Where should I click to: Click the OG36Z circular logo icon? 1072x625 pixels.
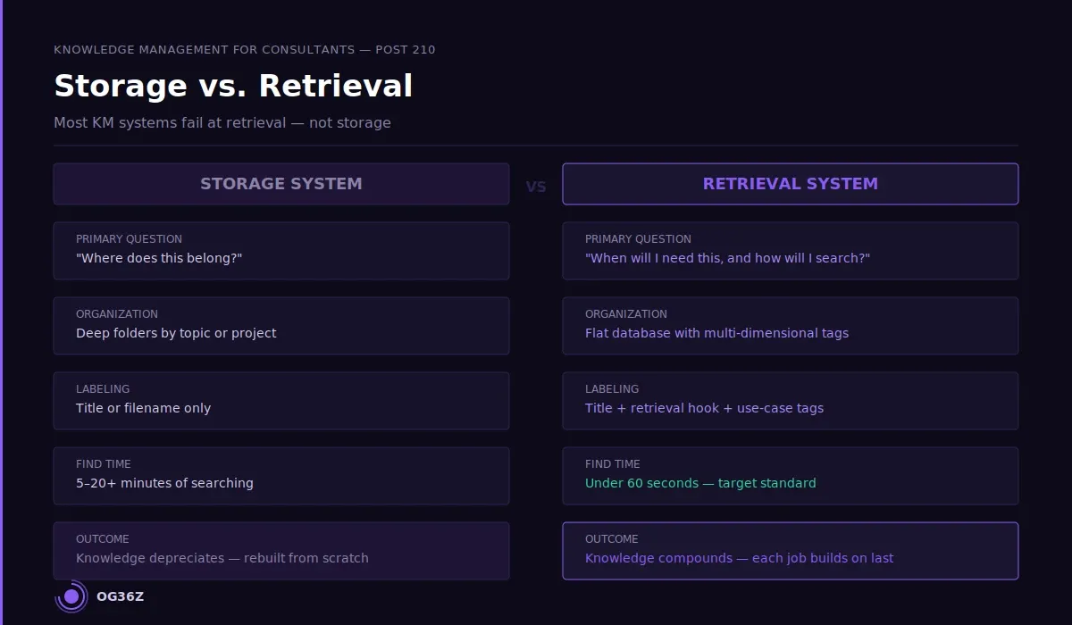coord(71,596)
